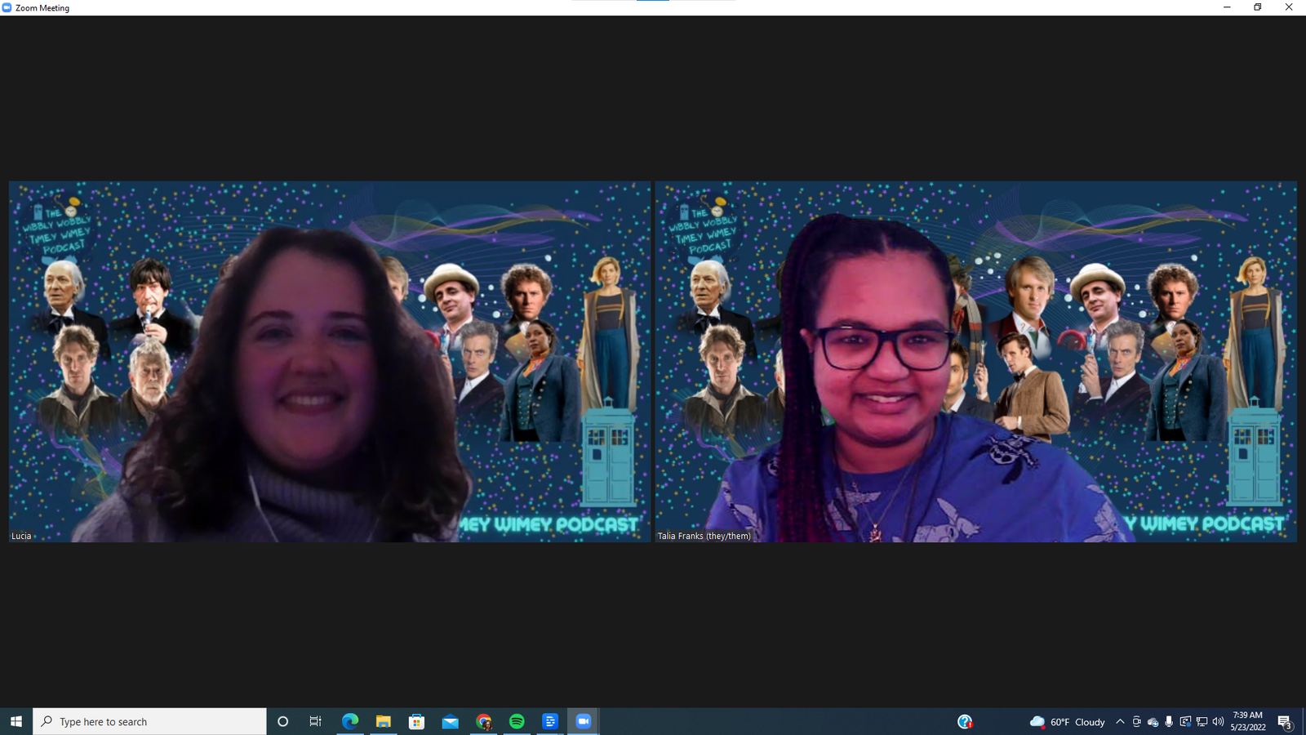Image resolution: width=1306 pixels, height=735 pixels.
Task: Select Talia Franks' video tile
Action: [975, 361]
